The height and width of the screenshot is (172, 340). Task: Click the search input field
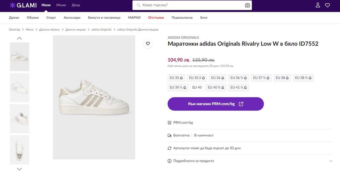coord(190,5)
